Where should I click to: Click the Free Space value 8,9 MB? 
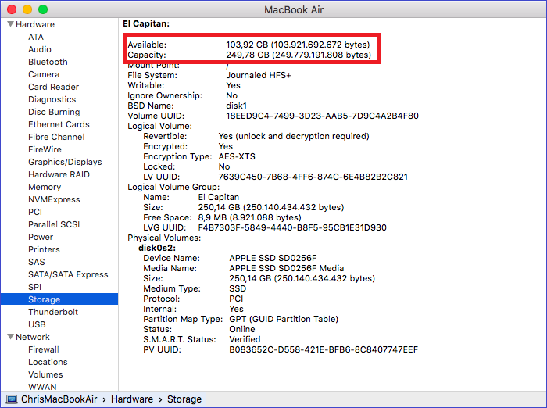coord(249,217)
